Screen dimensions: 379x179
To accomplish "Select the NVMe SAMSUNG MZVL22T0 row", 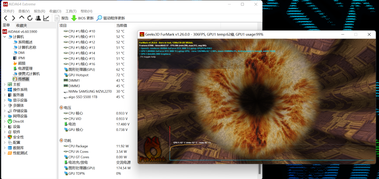I will [98, 92].
